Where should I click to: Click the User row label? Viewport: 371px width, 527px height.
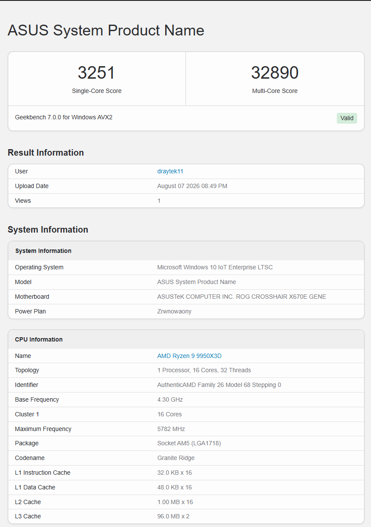[x=21, y=171]
